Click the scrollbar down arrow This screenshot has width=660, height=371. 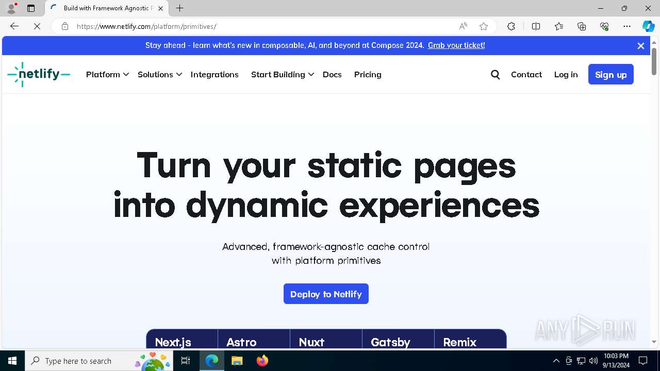654,342
